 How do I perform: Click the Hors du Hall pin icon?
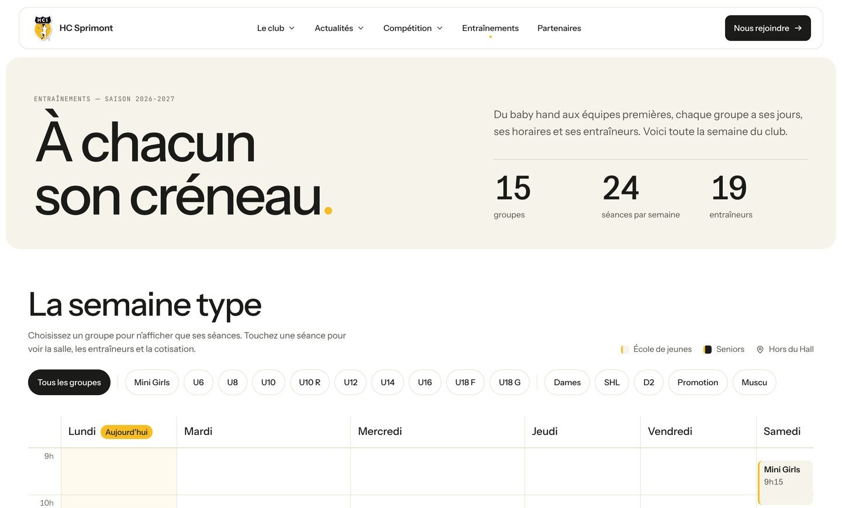tap(760, 350)
